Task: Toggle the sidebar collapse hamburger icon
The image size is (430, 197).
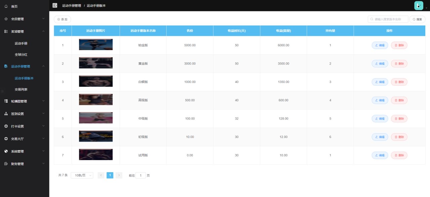Action: (55, 5)
